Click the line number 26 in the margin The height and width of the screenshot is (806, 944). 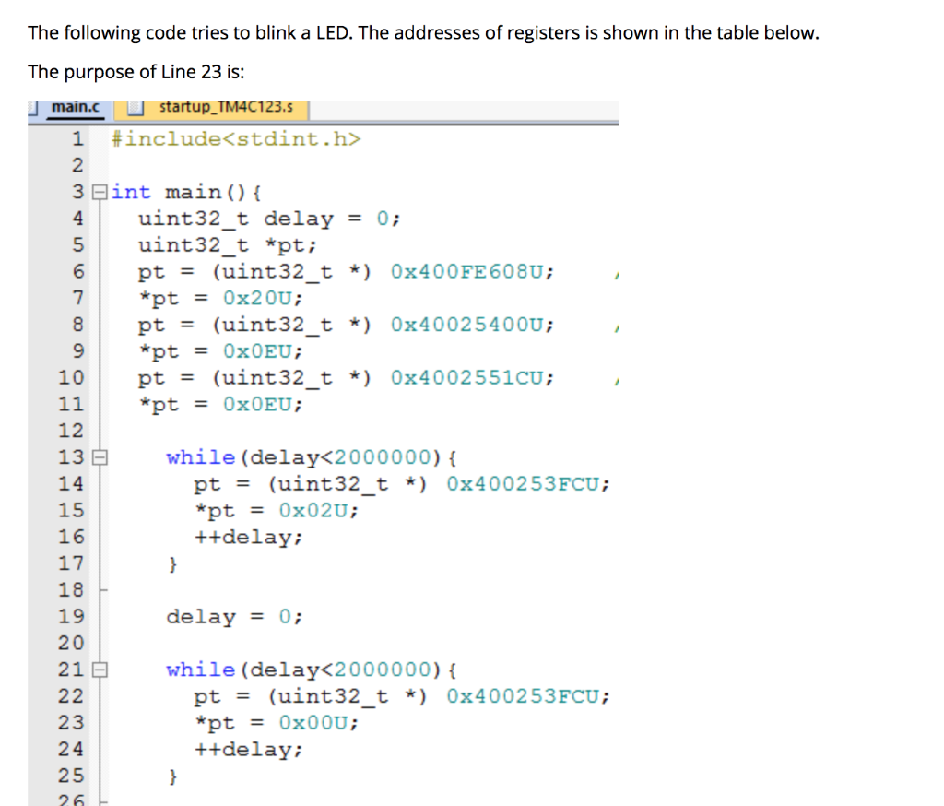pyautogui.click(x=71, y=799)
